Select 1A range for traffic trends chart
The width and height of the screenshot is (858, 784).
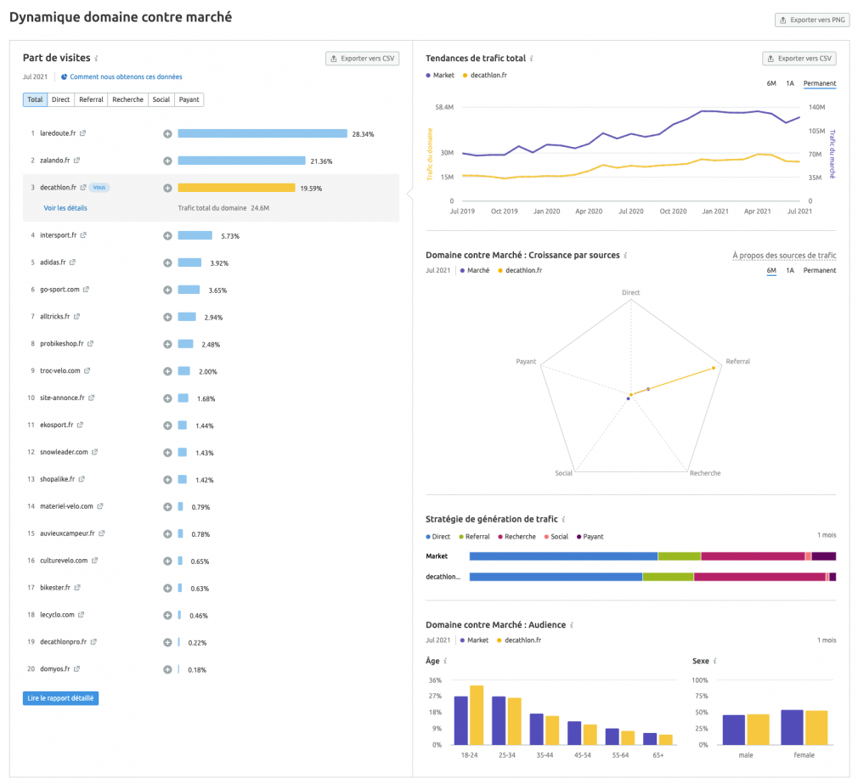789,84
